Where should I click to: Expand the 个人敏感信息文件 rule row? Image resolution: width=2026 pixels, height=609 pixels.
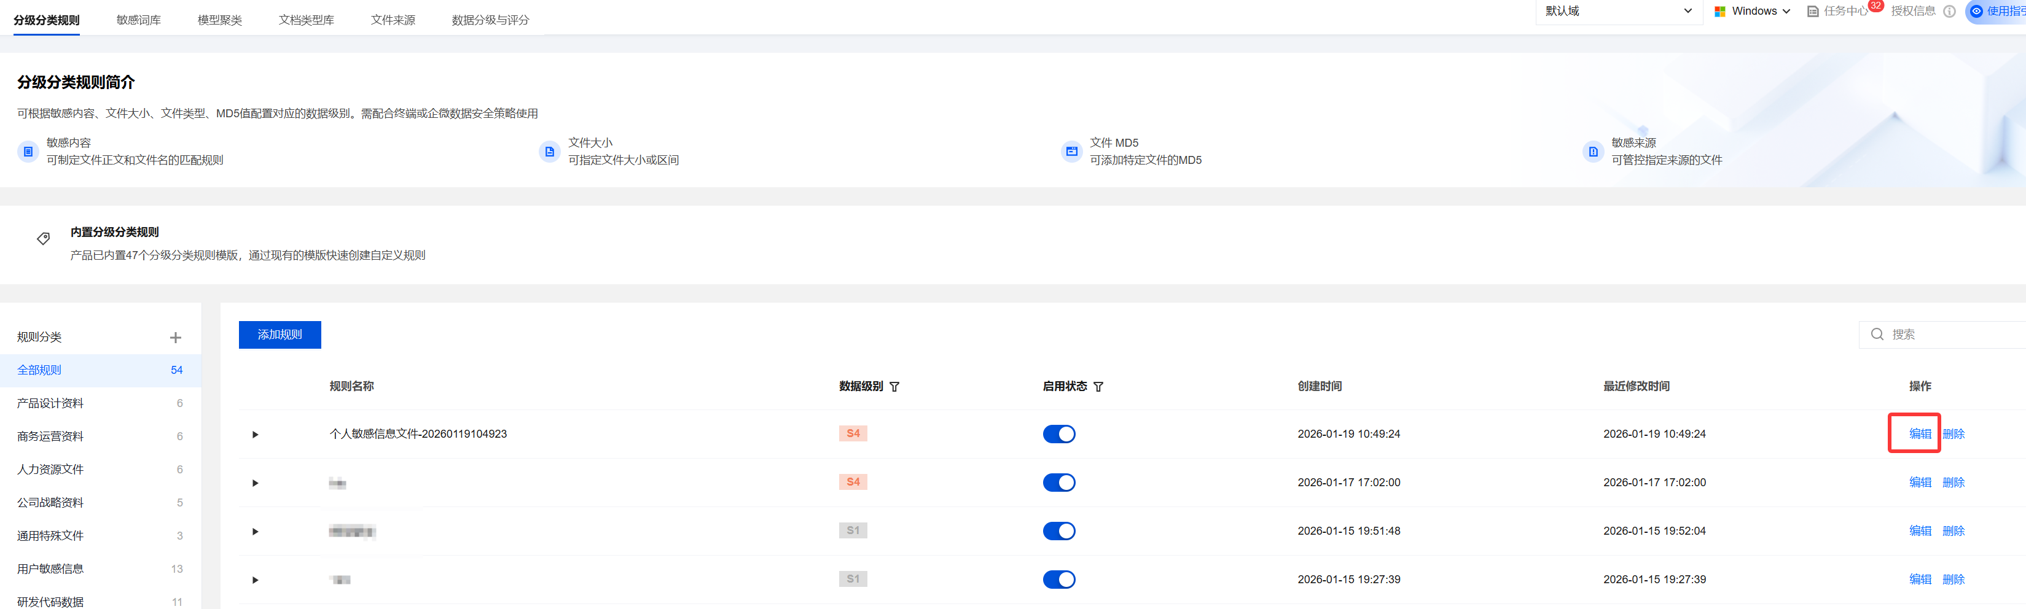tap(255, 435)
